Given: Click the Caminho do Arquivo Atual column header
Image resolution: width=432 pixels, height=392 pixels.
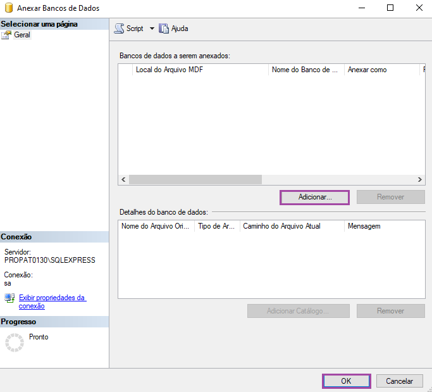Looking at the screenshot, I should coord(292,226).
